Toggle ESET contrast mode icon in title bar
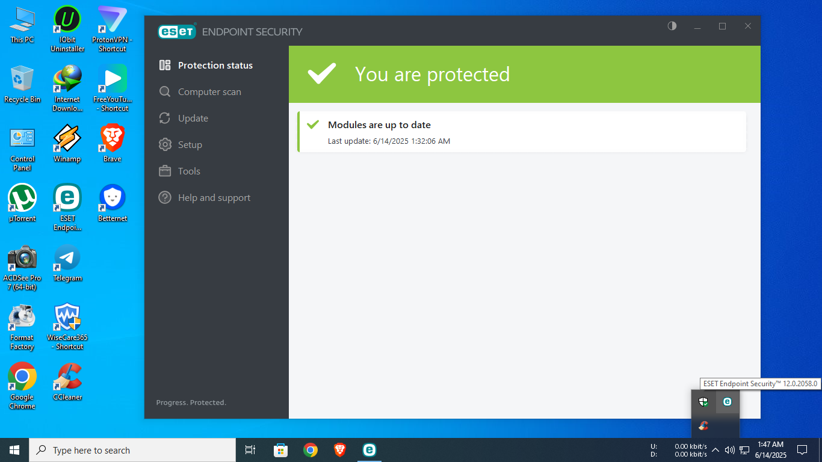The image size is (822, 462). tap(672, 26)
